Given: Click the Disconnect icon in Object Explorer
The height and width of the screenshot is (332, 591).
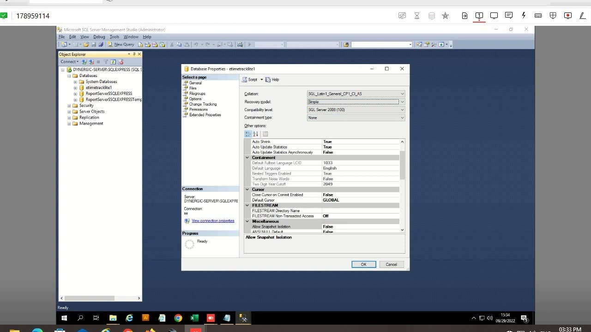Looking at the screenshot, I should (x=91, y=62).
